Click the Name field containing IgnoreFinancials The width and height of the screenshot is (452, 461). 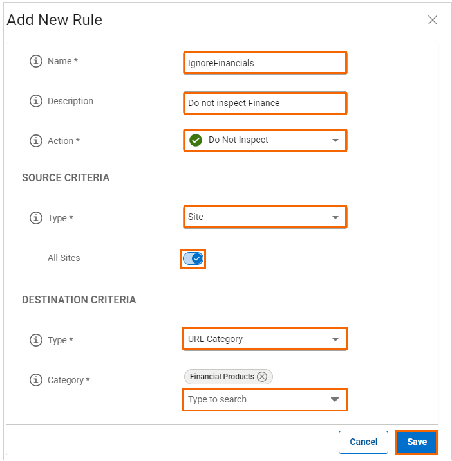click(265, 63)
